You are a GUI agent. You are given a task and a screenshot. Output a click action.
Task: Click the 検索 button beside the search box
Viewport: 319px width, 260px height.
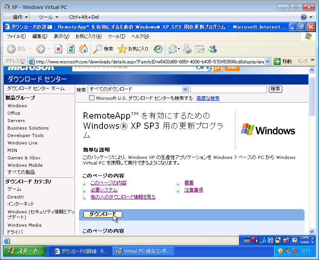[276, 89]
